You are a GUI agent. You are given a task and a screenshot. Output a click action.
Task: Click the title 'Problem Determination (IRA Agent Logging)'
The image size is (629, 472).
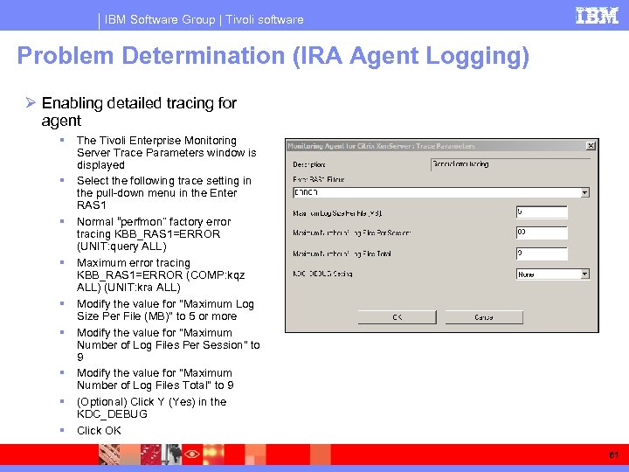[273, 56]
